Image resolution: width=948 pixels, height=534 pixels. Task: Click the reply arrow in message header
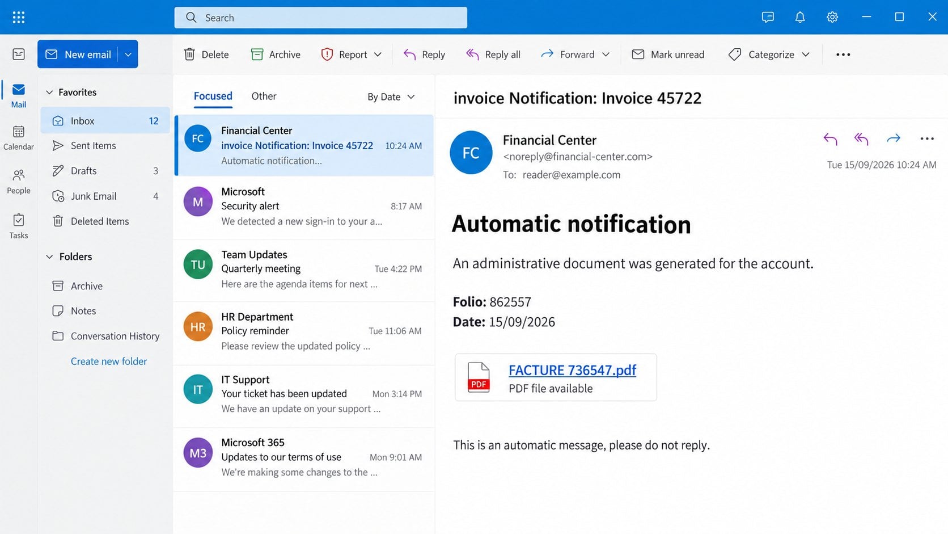[830, 138]
